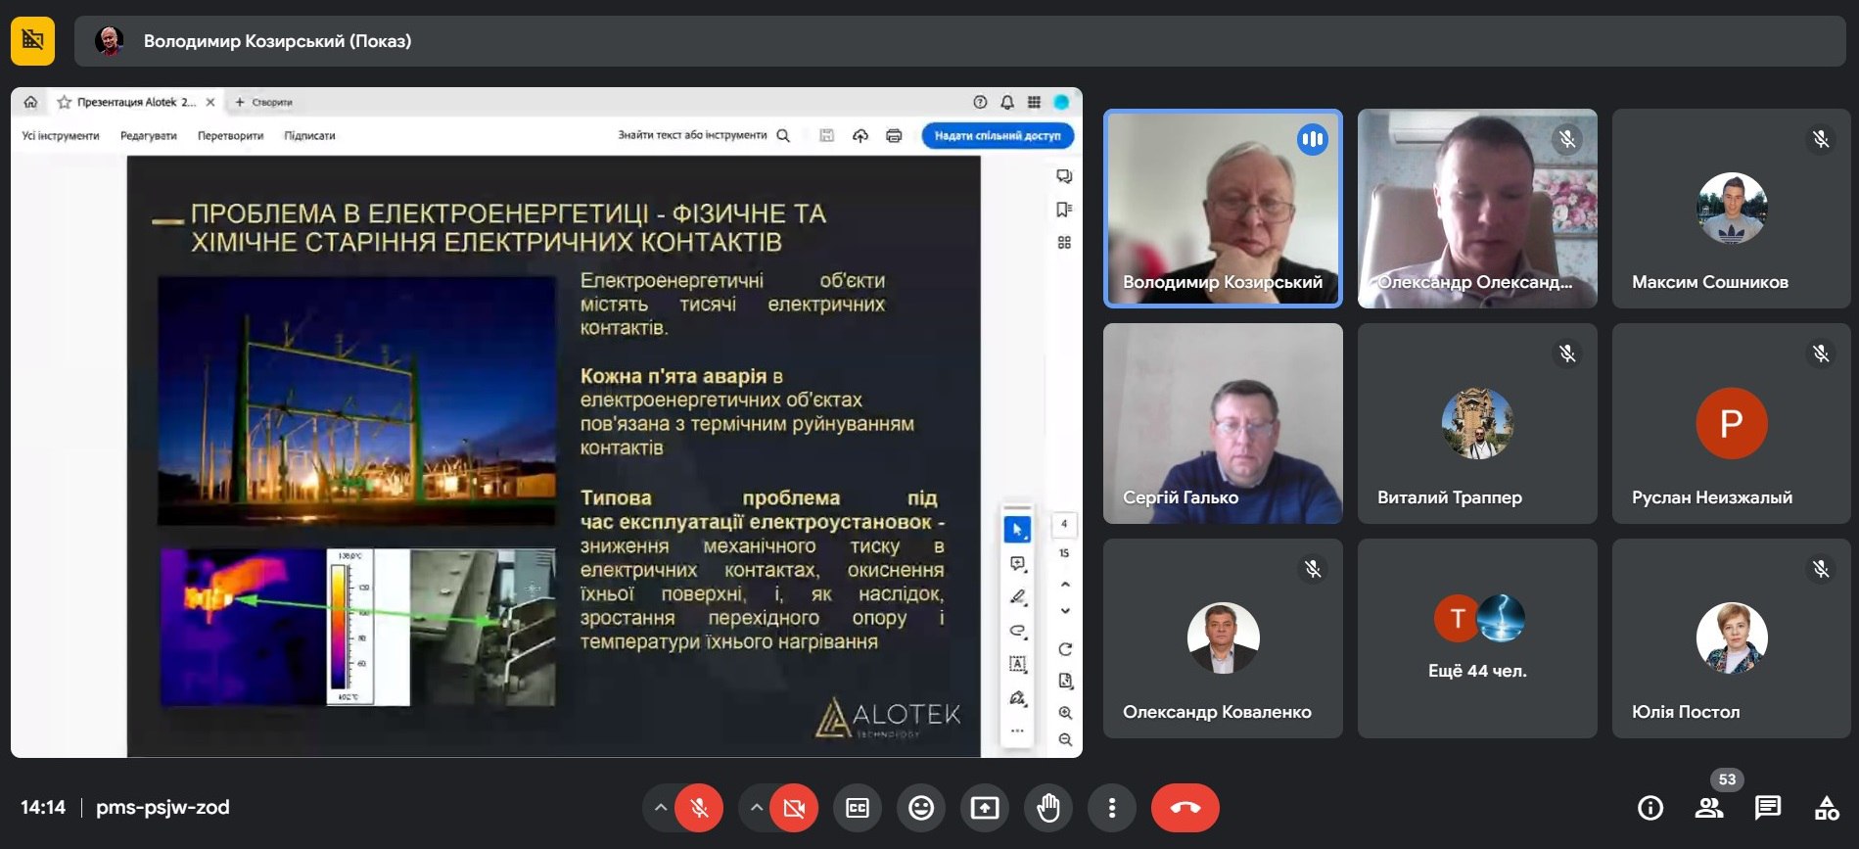Image resolution: width=1859 pixels, height=849 pixels.
Task: Toggle the camera on/off button
Action: (794, 808)
